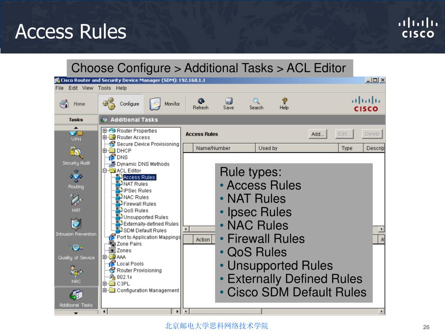Open the Routing task icon
The image size is (445, 334).
(76, 176)
